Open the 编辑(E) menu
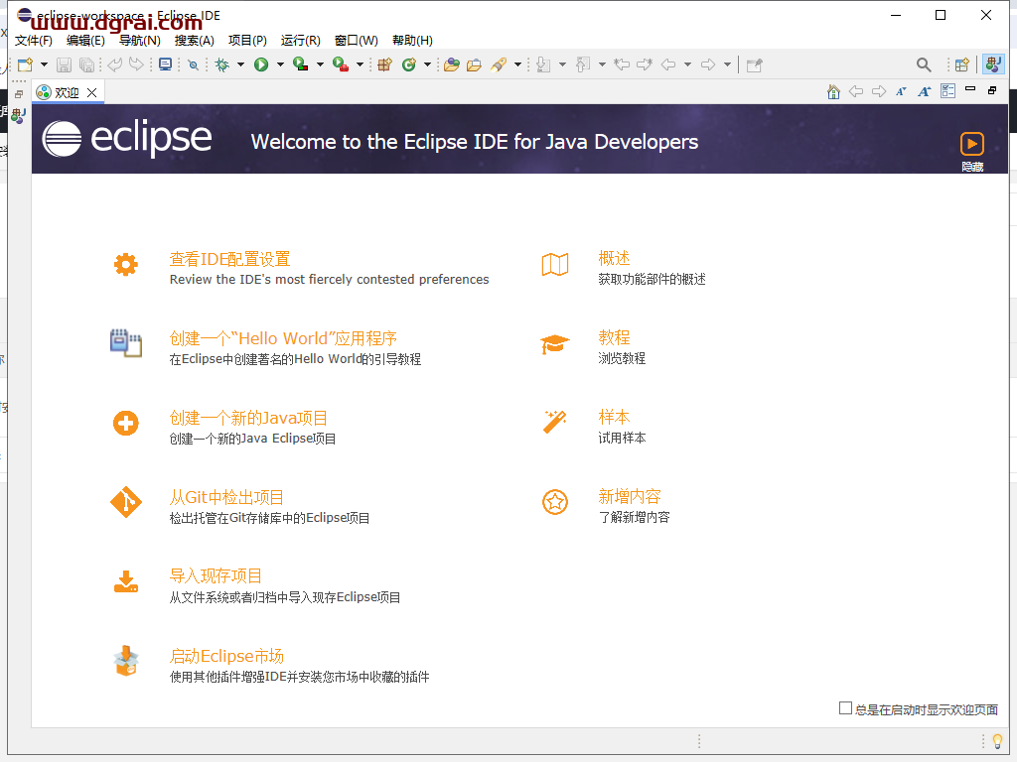This screenshot has height=762, width=1017. [85, 40]
